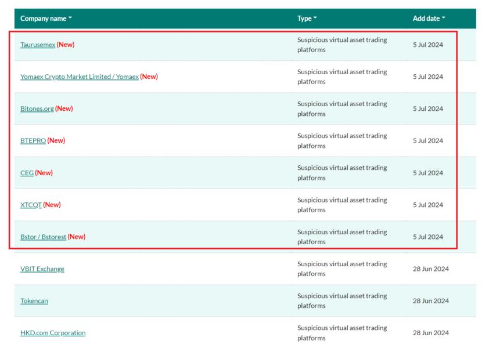Click the Add date header text
482x348 pixels.
[x=426, y=19]
